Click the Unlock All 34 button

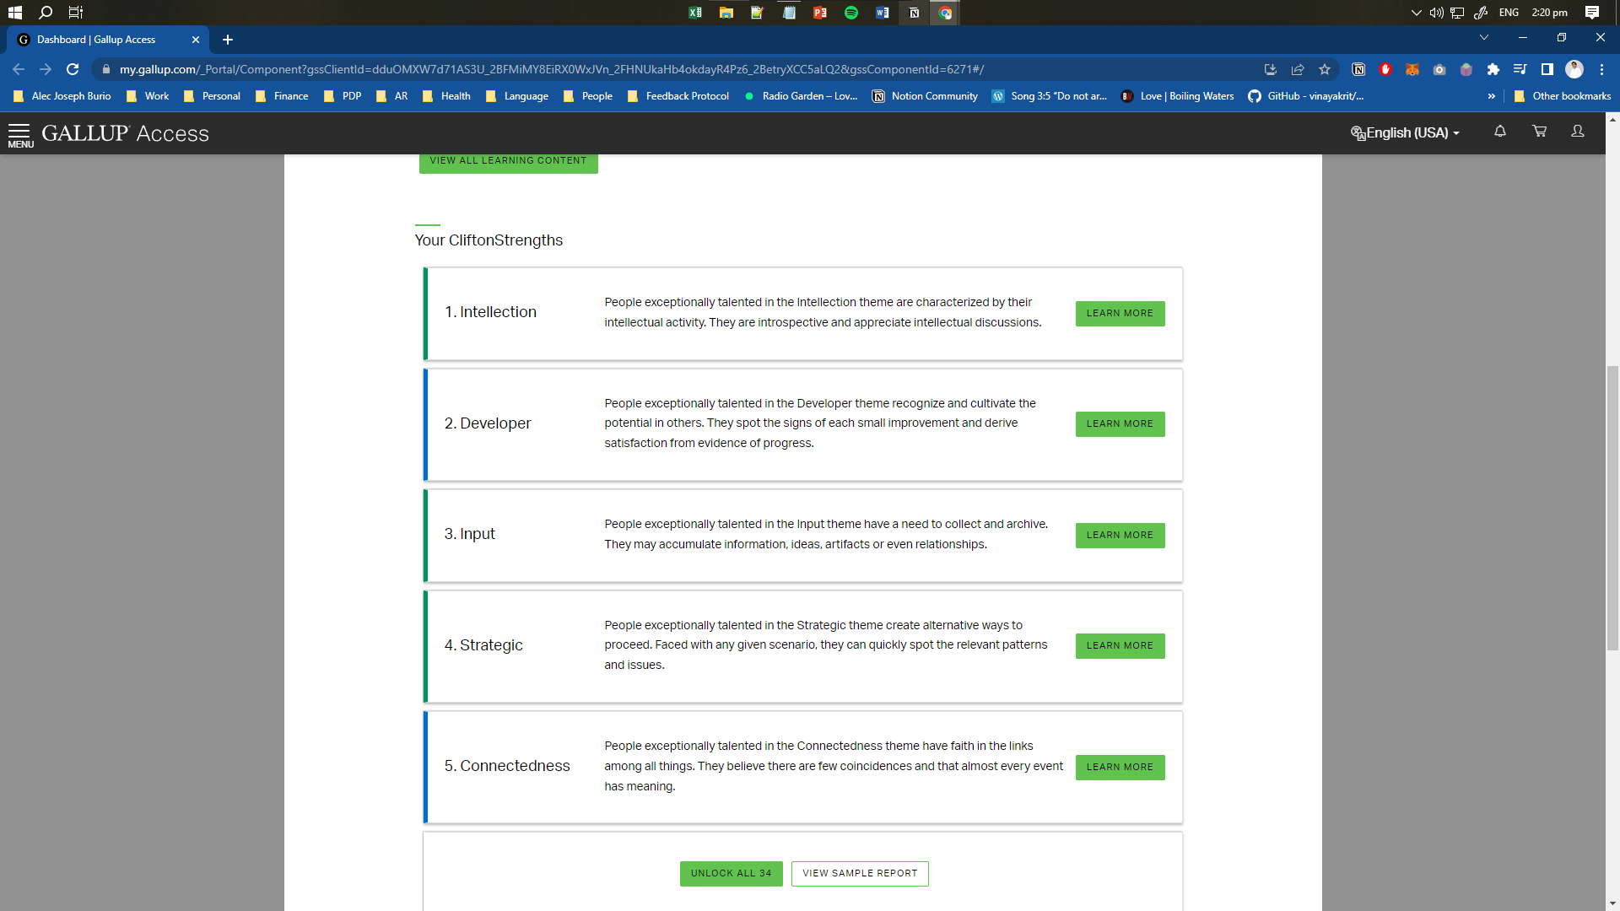(x=731, y=873)
